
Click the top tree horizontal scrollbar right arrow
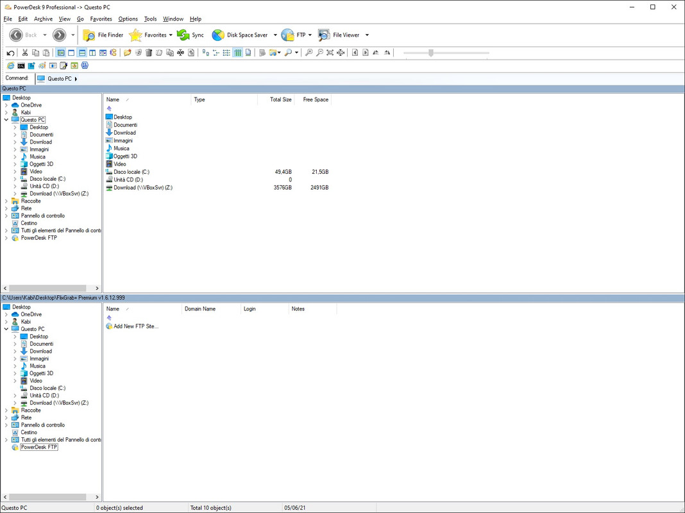pos(97,288)
